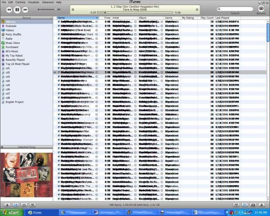The height and width of the screenshot is (216, 270).
Task: Click the plus add playlist button
Action: pyautogui.click(x=7, y=205)
